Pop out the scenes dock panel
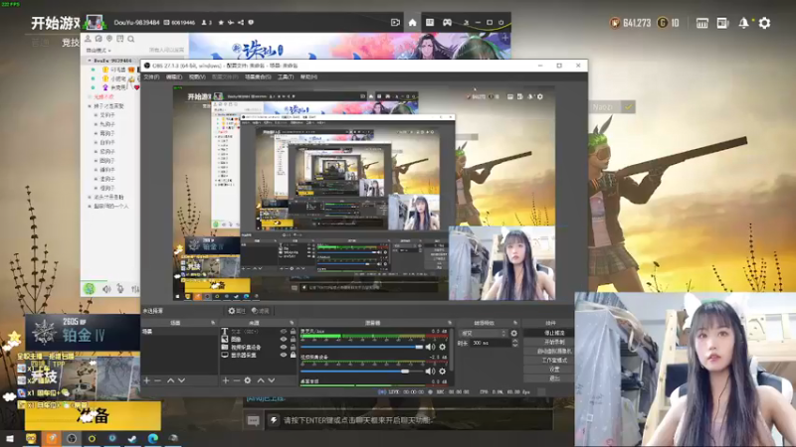Screen dimensions: 796x447 point(213,323)
